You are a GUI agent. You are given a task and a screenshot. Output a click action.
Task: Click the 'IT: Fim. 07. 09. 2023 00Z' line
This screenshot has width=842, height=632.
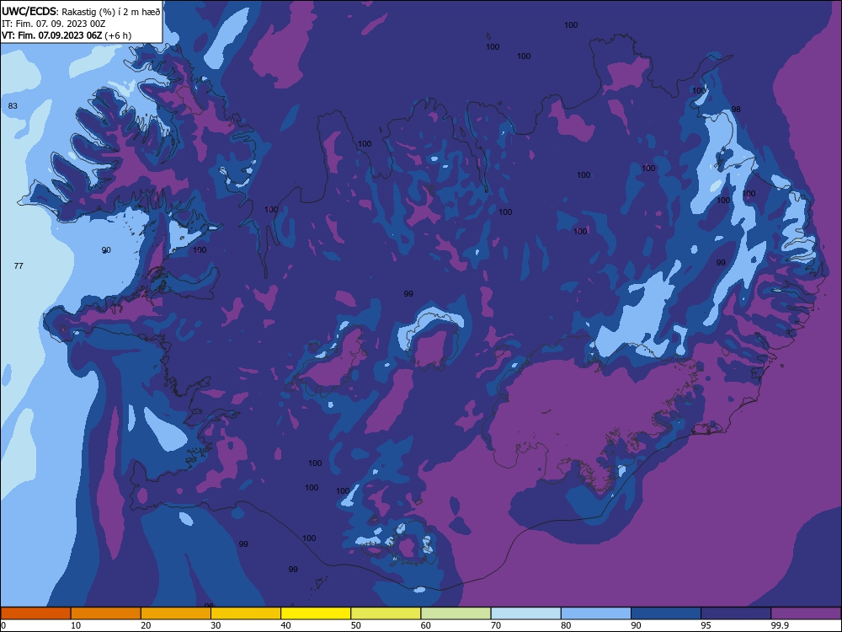point(53,24)
